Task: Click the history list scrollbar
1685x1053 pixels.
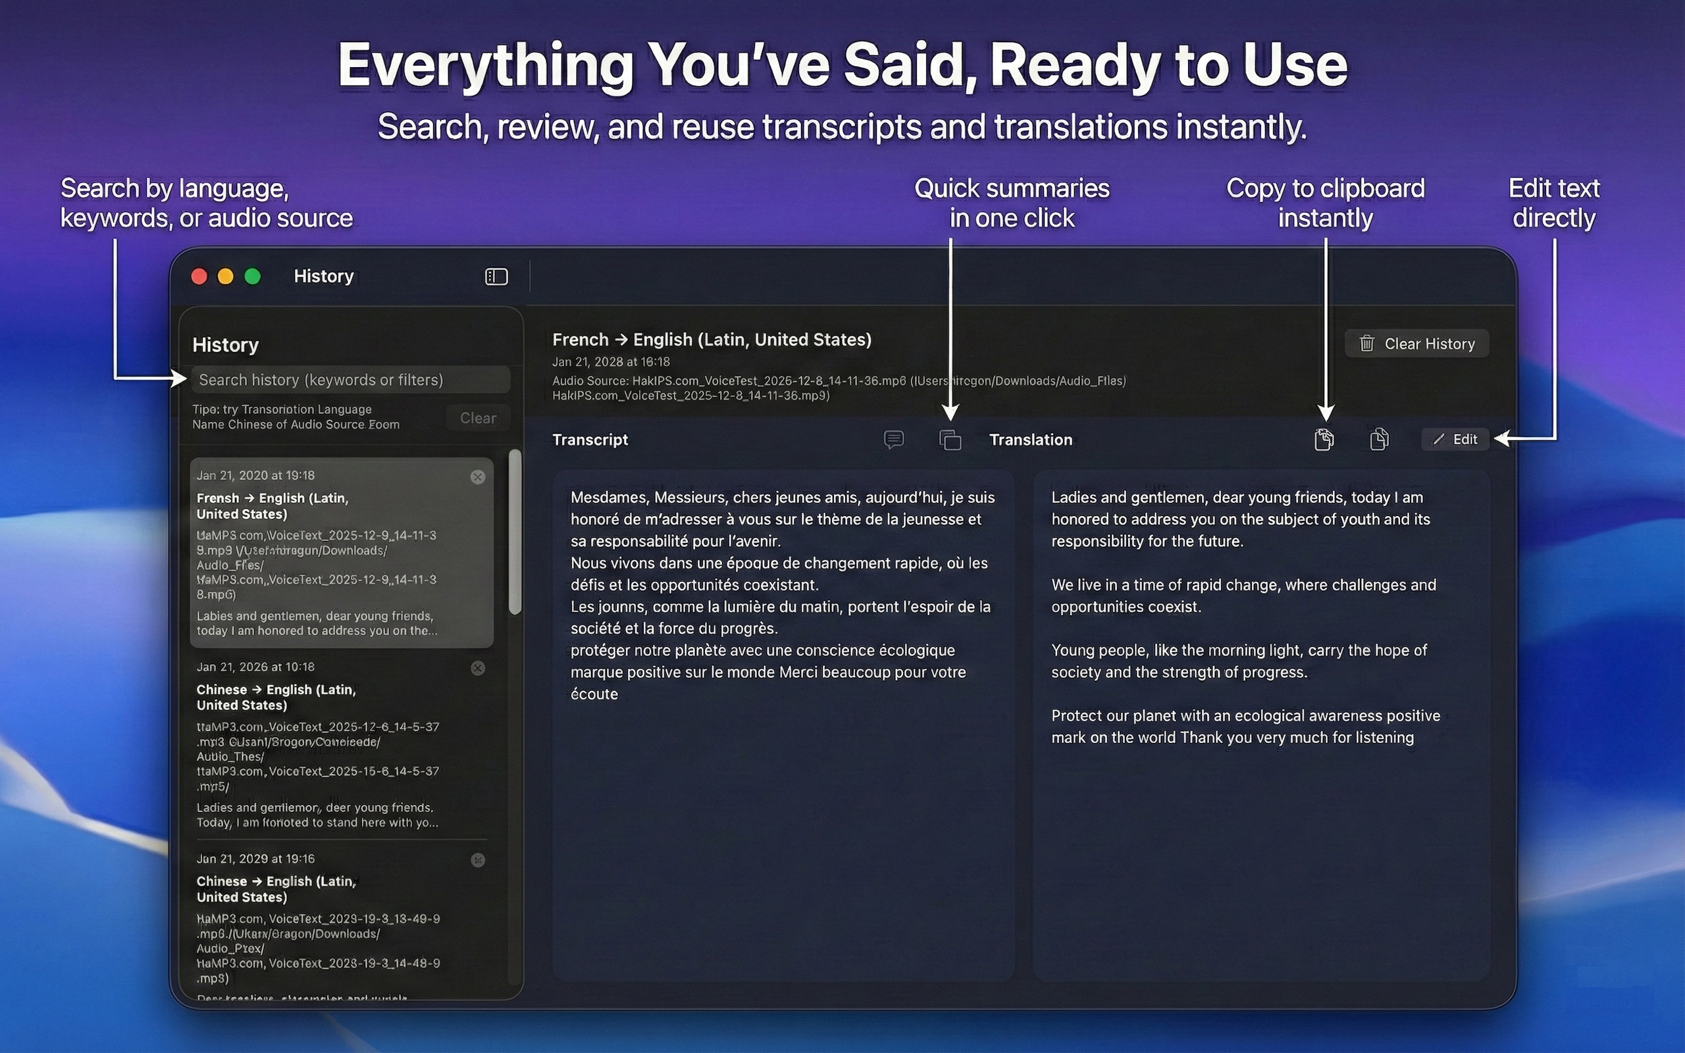Action: coord(515,533)
